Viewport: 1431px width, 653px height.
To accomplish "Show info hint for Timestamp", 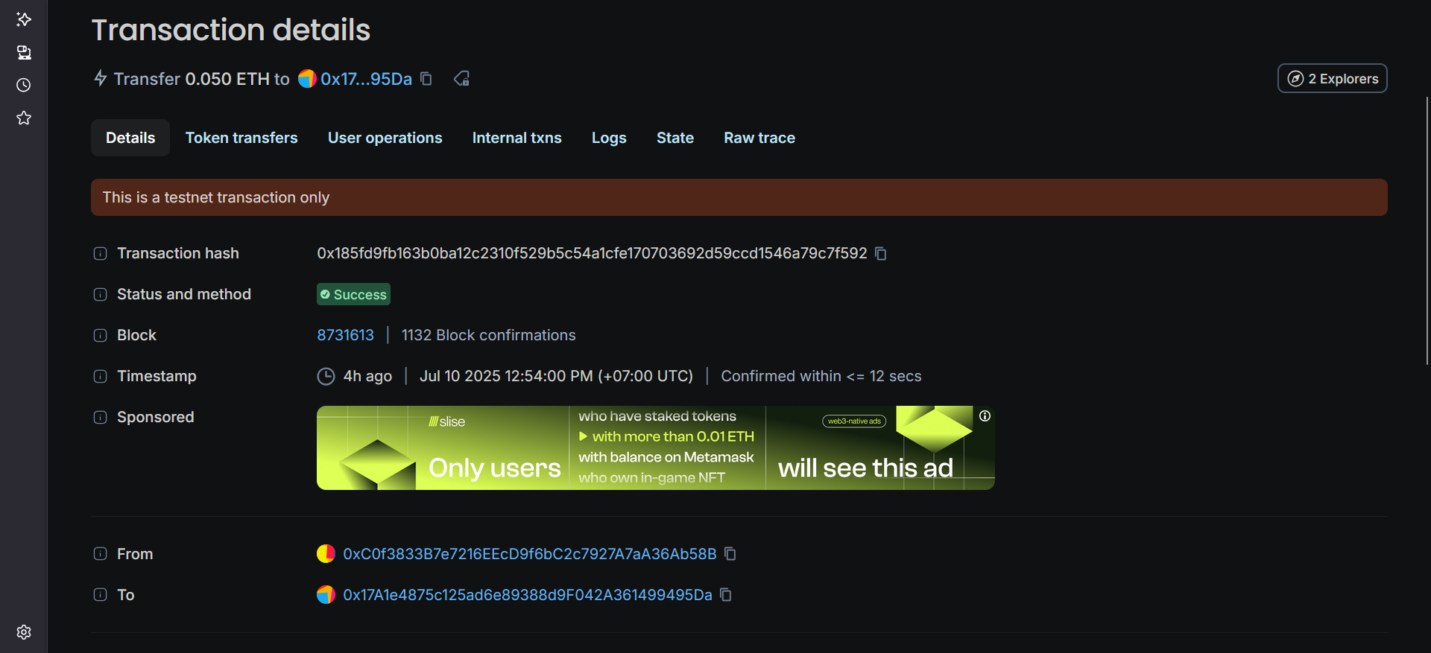I will 100,377.
